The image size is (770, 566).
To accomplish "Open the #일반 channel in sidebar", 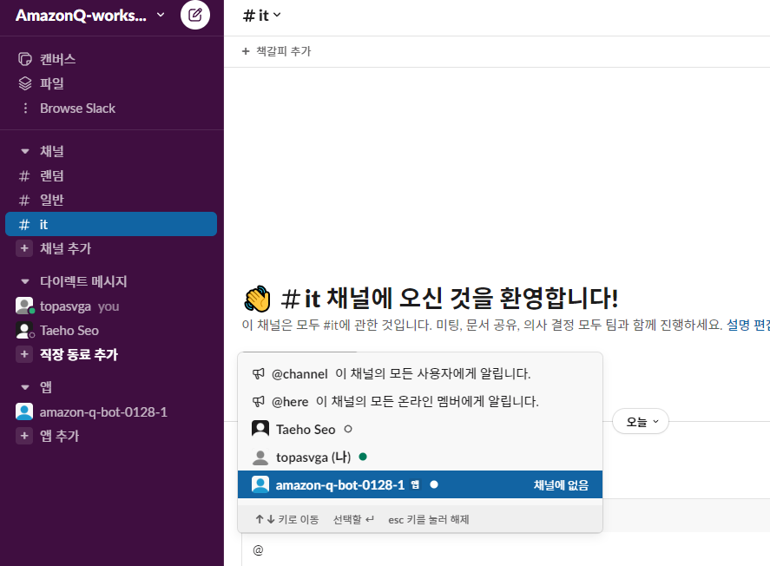I will pos(56,199).
